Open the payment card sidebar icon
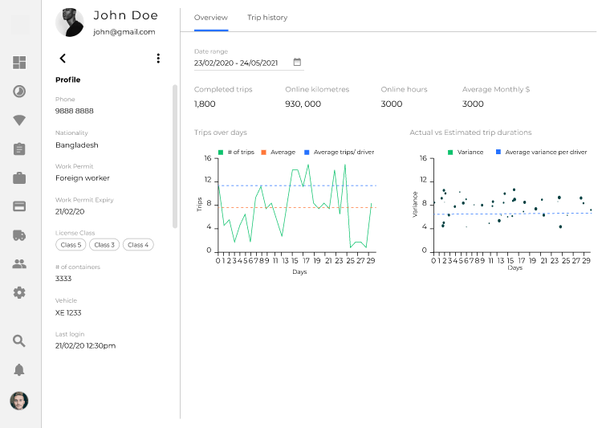Image resolution: width=606 pixels, height=428 pixels. click(19, 206)
